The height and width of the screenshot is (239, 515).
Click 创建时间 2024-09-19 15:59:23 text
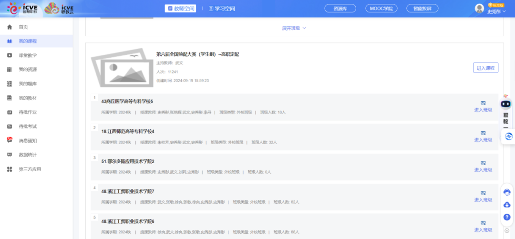(183, 80)
